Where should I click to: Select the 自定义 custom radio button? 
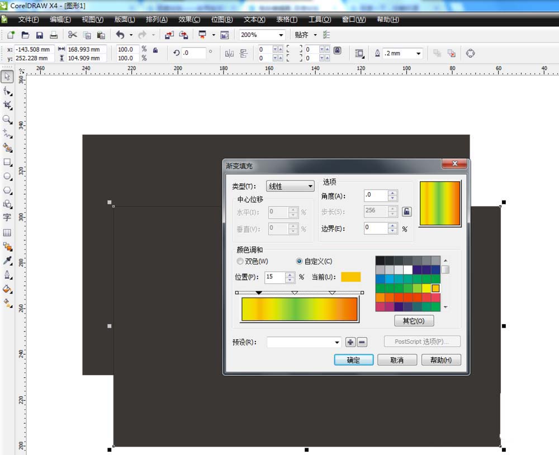coord(299,261)
